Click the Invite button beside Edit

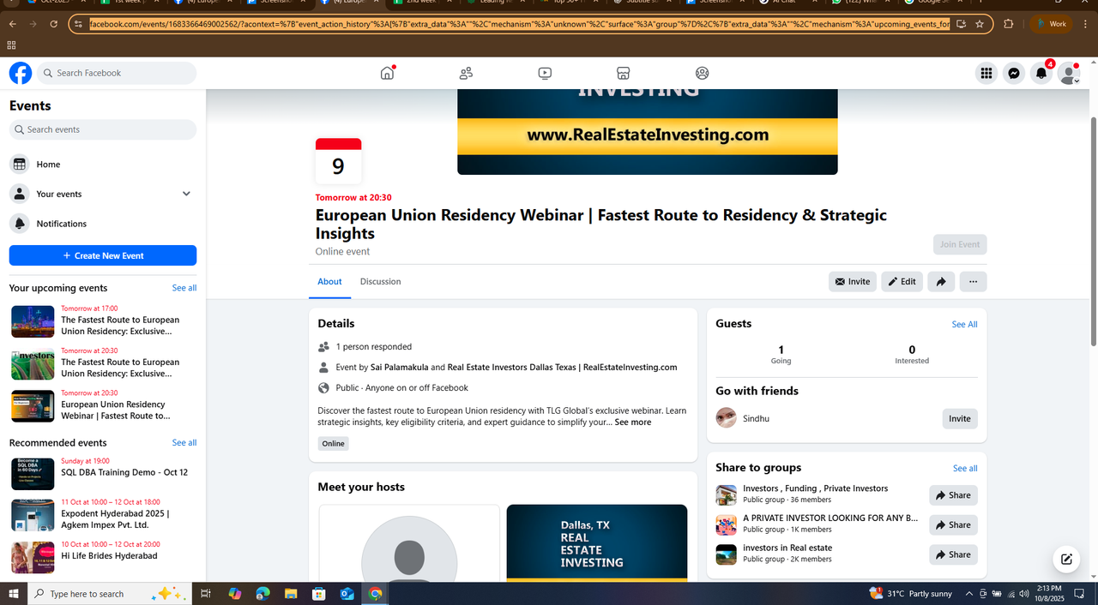click(853, 281)
